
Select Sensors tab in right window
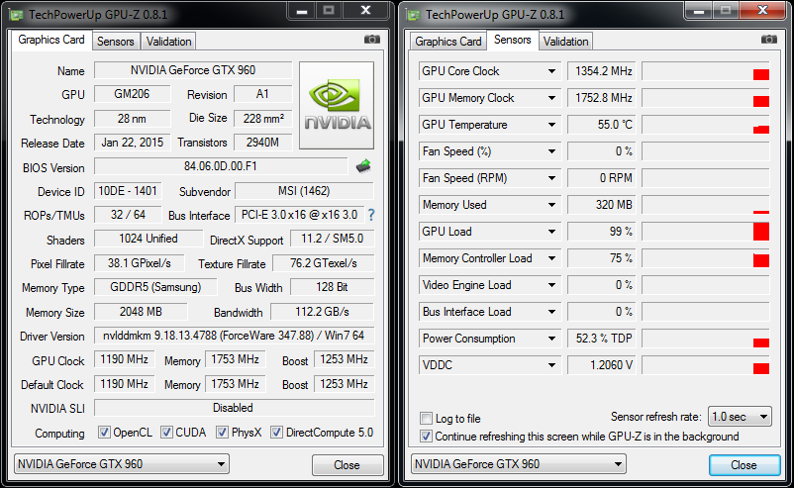pos(513,40)
